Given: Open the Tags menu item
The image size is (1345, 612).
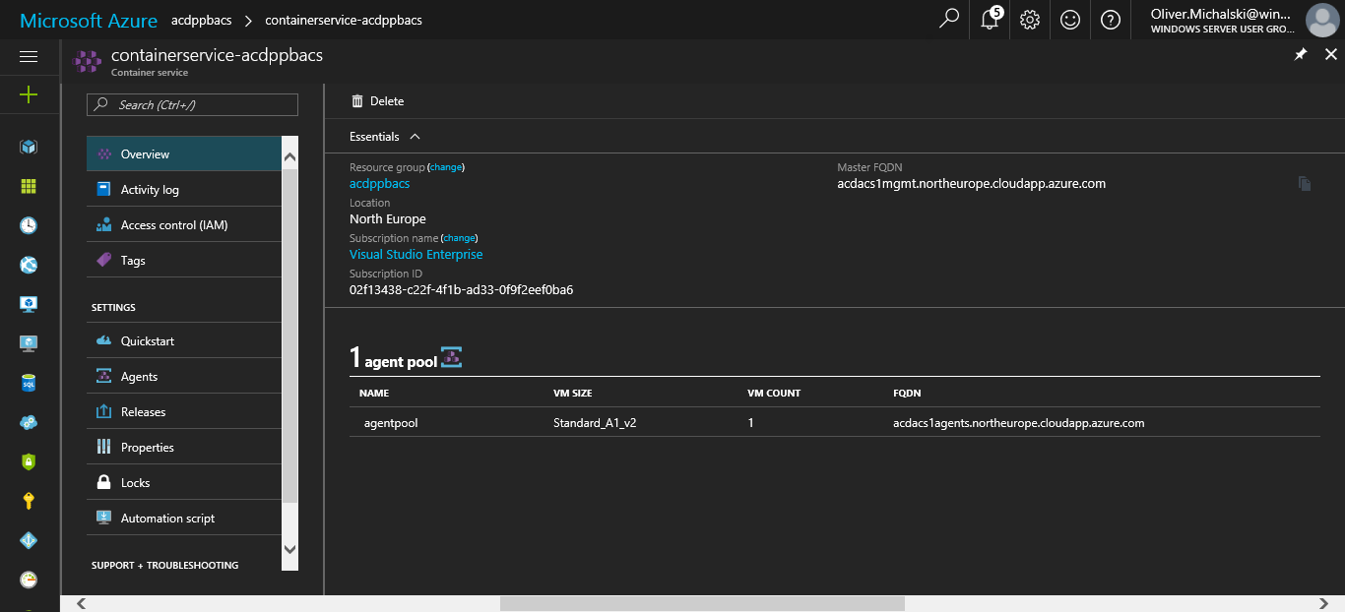Looking at the screenshot, I should click(x=184, y=260).
